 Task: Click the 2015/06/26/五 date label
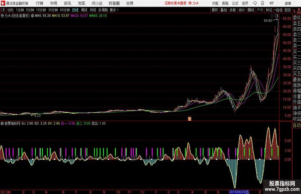239,192
